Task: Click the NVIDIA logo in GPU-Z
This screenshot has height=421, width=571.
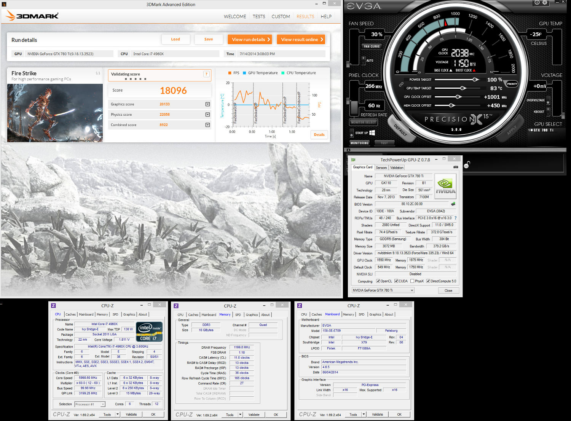Action: 445,186
